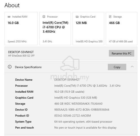Click the Speed: 2133 MHz text
Image resolution: width=140 pixels, height=136 pixels.
point(17,41)
